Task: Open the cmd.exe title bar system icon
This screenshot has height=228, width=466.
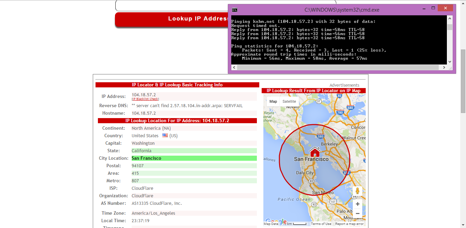Action: (235, 10)
